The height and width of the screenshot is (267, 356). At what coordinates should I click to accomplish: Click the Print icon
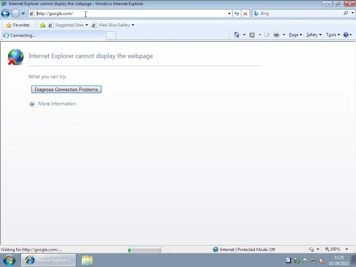pos(276,35)
